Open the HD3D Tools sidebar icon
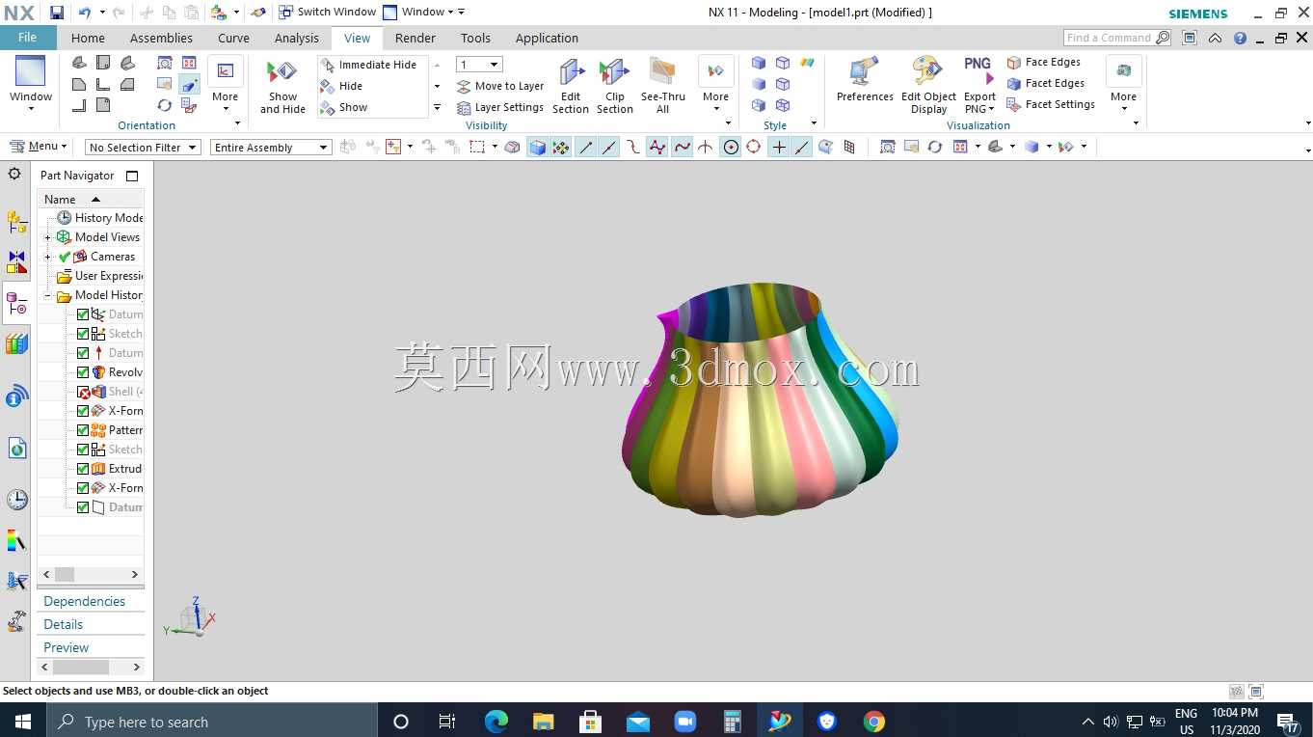Image resolution: width=1313 pixels, height=737 pixels. [x=16, y=396]
